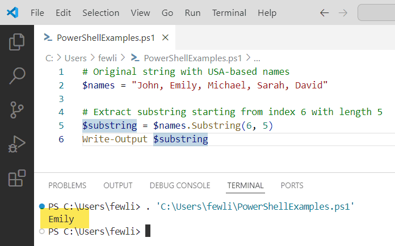The width and height of the screenshot is (395, 246).
Task: Open the Run and Debug view
Action: pos(17,144)
